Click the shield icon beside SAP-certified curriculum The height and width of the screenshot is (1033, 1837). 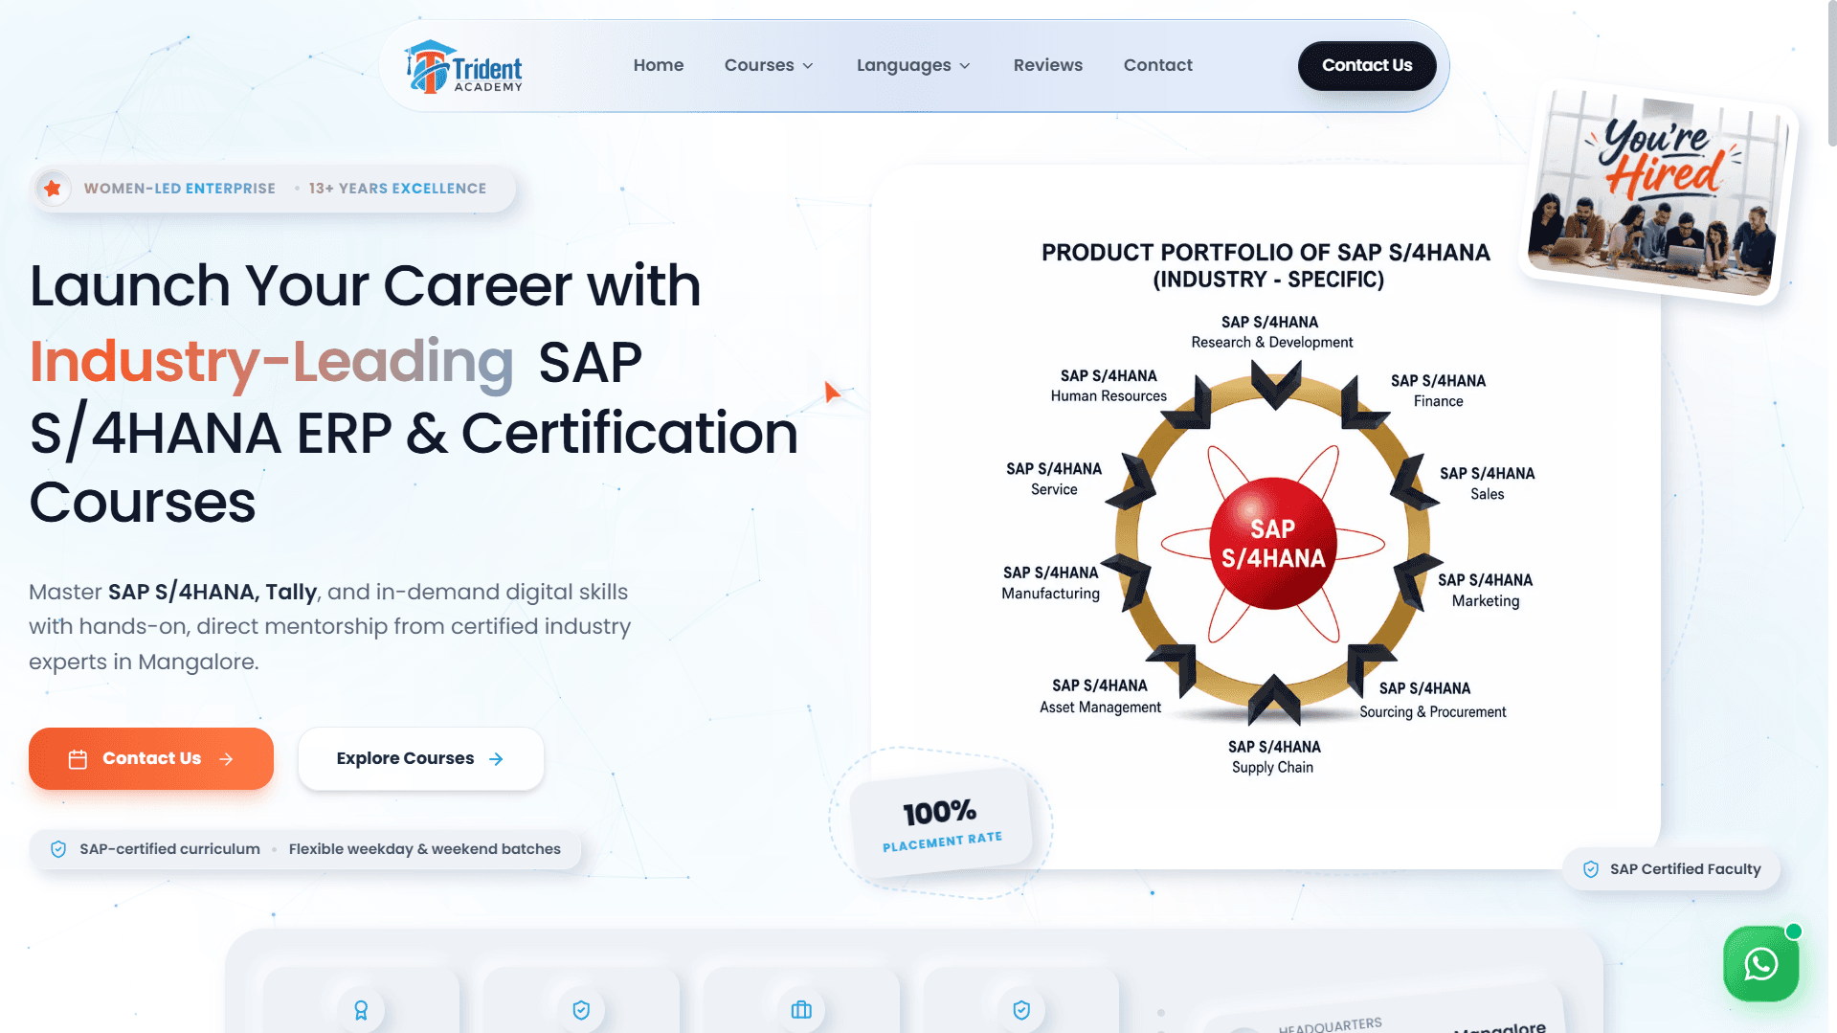[58, 849]
